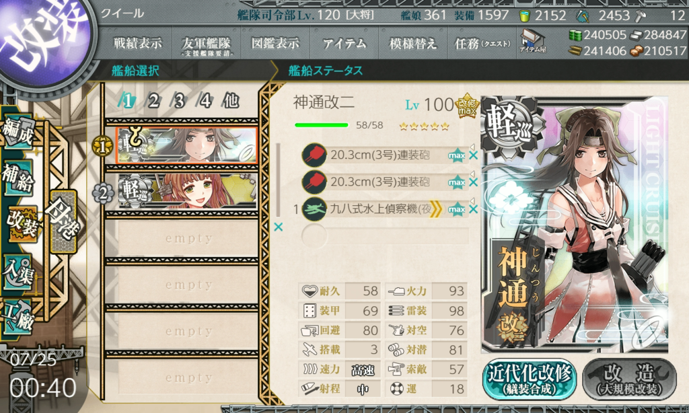Viewport: 689px width, 413px height.
Task: Switch to fleet tab 2
Action: click(x=153, y=101)
